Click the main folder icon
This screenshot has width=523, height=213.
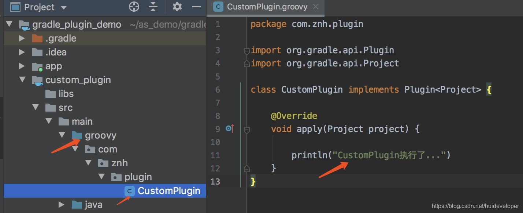pos(64,121)
